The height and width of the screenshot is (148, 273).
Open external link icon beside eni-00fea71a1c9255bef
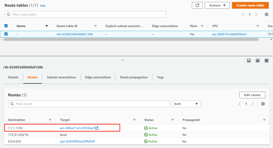click(97, 128)
